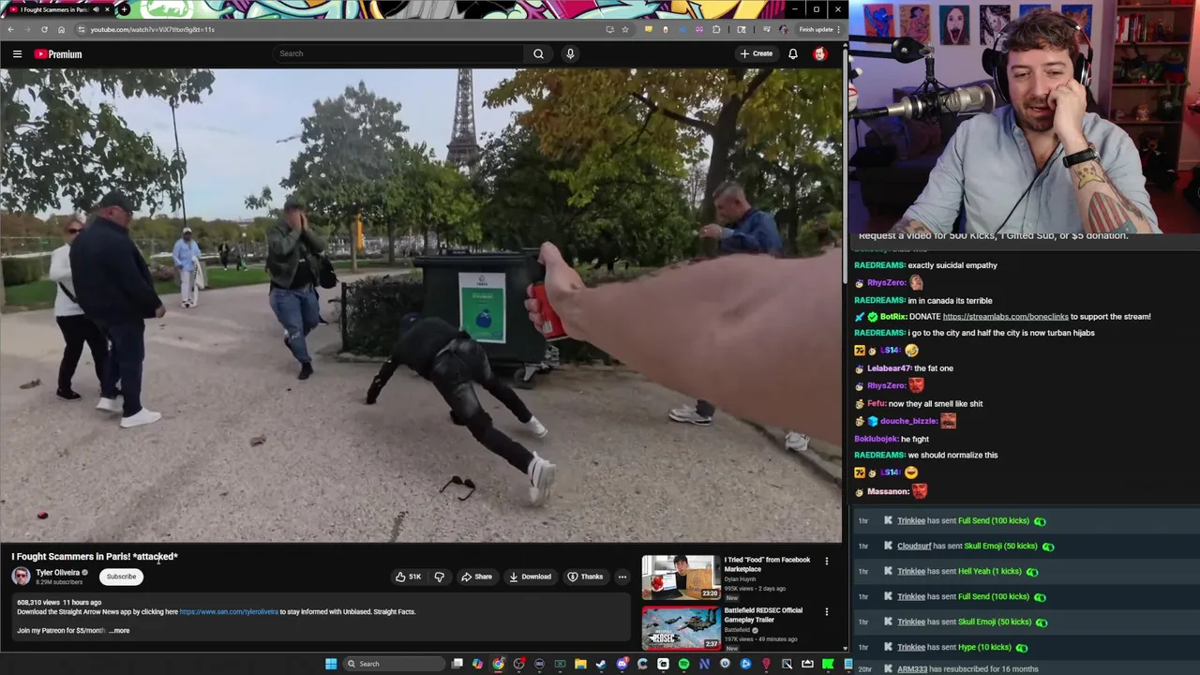Screen dimensions: 1200x675
Task: Open more actions ellipsis beside Thanks
Action: pos(622,577)
